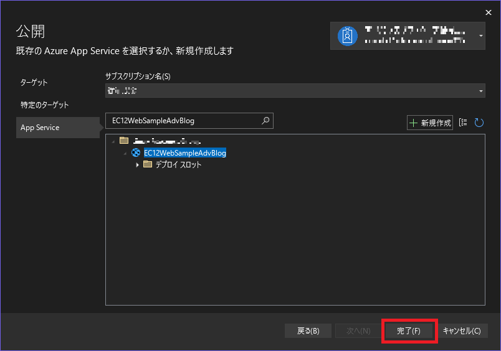Go to the 特定のターゲット step
The height and width of the screenshot is (351, 501).
click(44, 105)
